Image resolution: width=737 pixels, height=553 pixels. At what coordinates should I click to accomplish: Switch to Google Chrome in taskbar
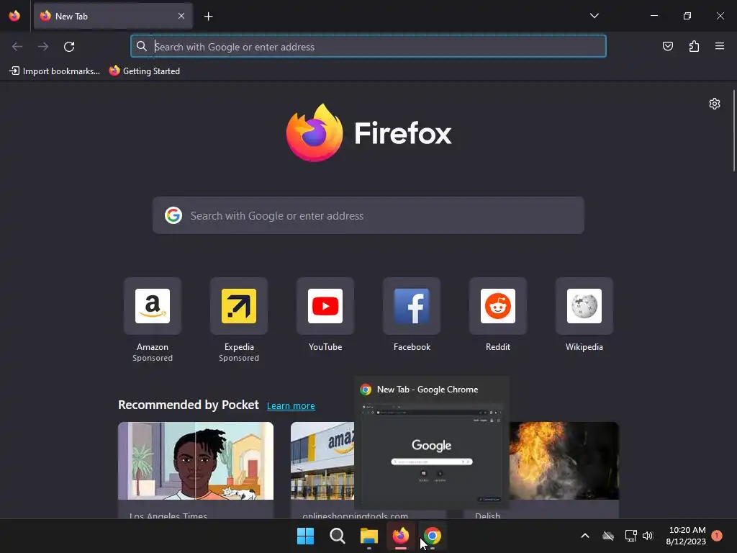click(433, 536)
